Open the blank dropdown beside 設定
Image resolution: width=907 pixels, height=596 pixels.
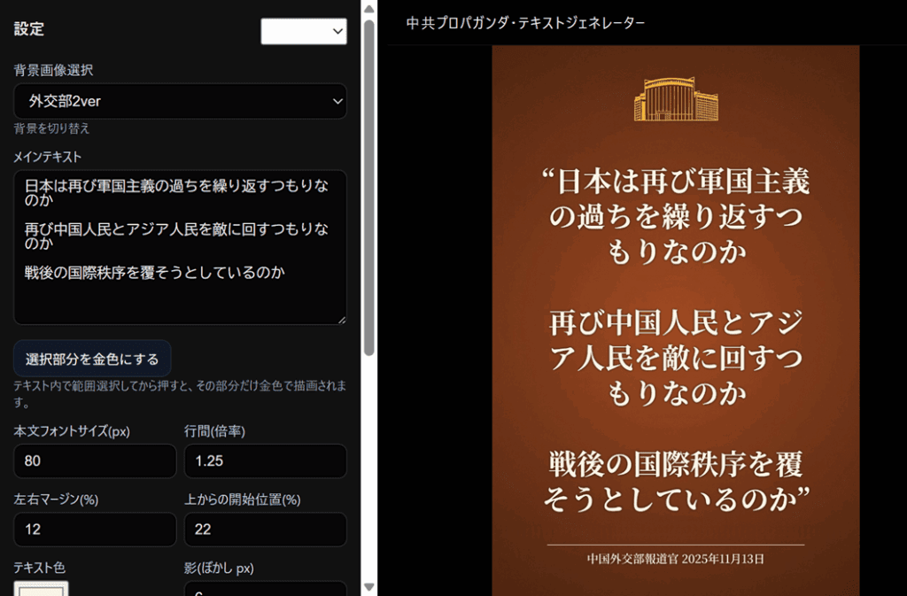pyautogui.click(x=303, y=31)
